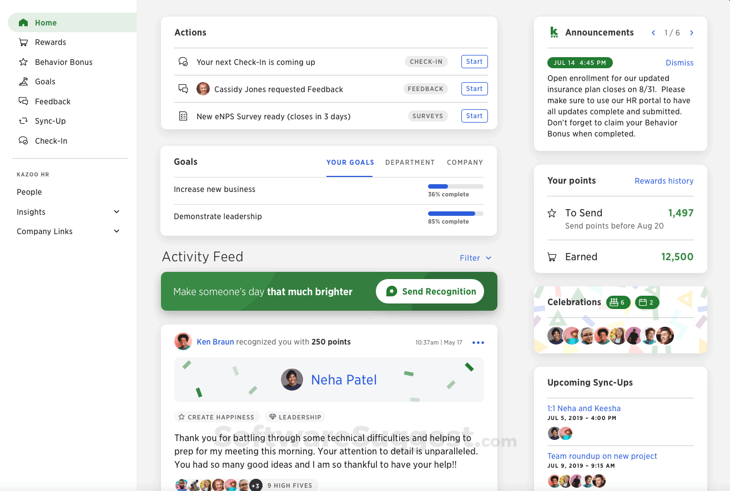Open Goals using its sidebar icon

23,82
